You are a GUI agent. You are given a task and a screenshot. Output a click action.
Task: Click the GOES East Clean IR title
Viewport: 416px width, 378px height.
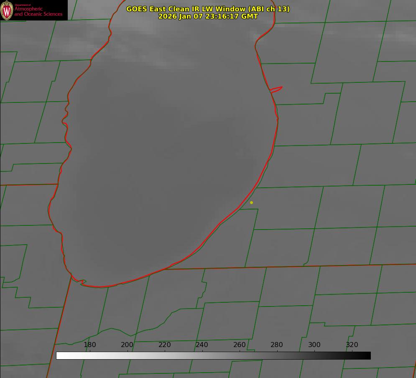point(208,9)
